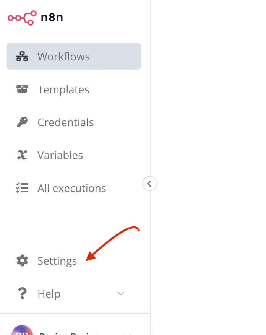Click the Settings gear icon
The width and height of the screenshot is (266, 335).
(22, 261)
